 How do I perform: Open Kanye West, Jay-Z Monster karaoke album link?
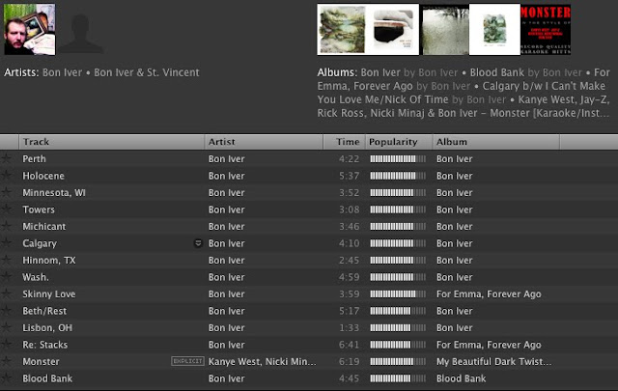(463, 106)
